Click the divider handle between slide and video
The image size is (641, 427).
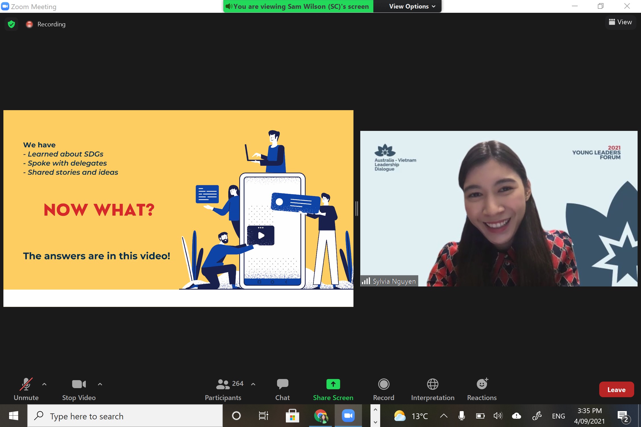[x=357, y=209]
